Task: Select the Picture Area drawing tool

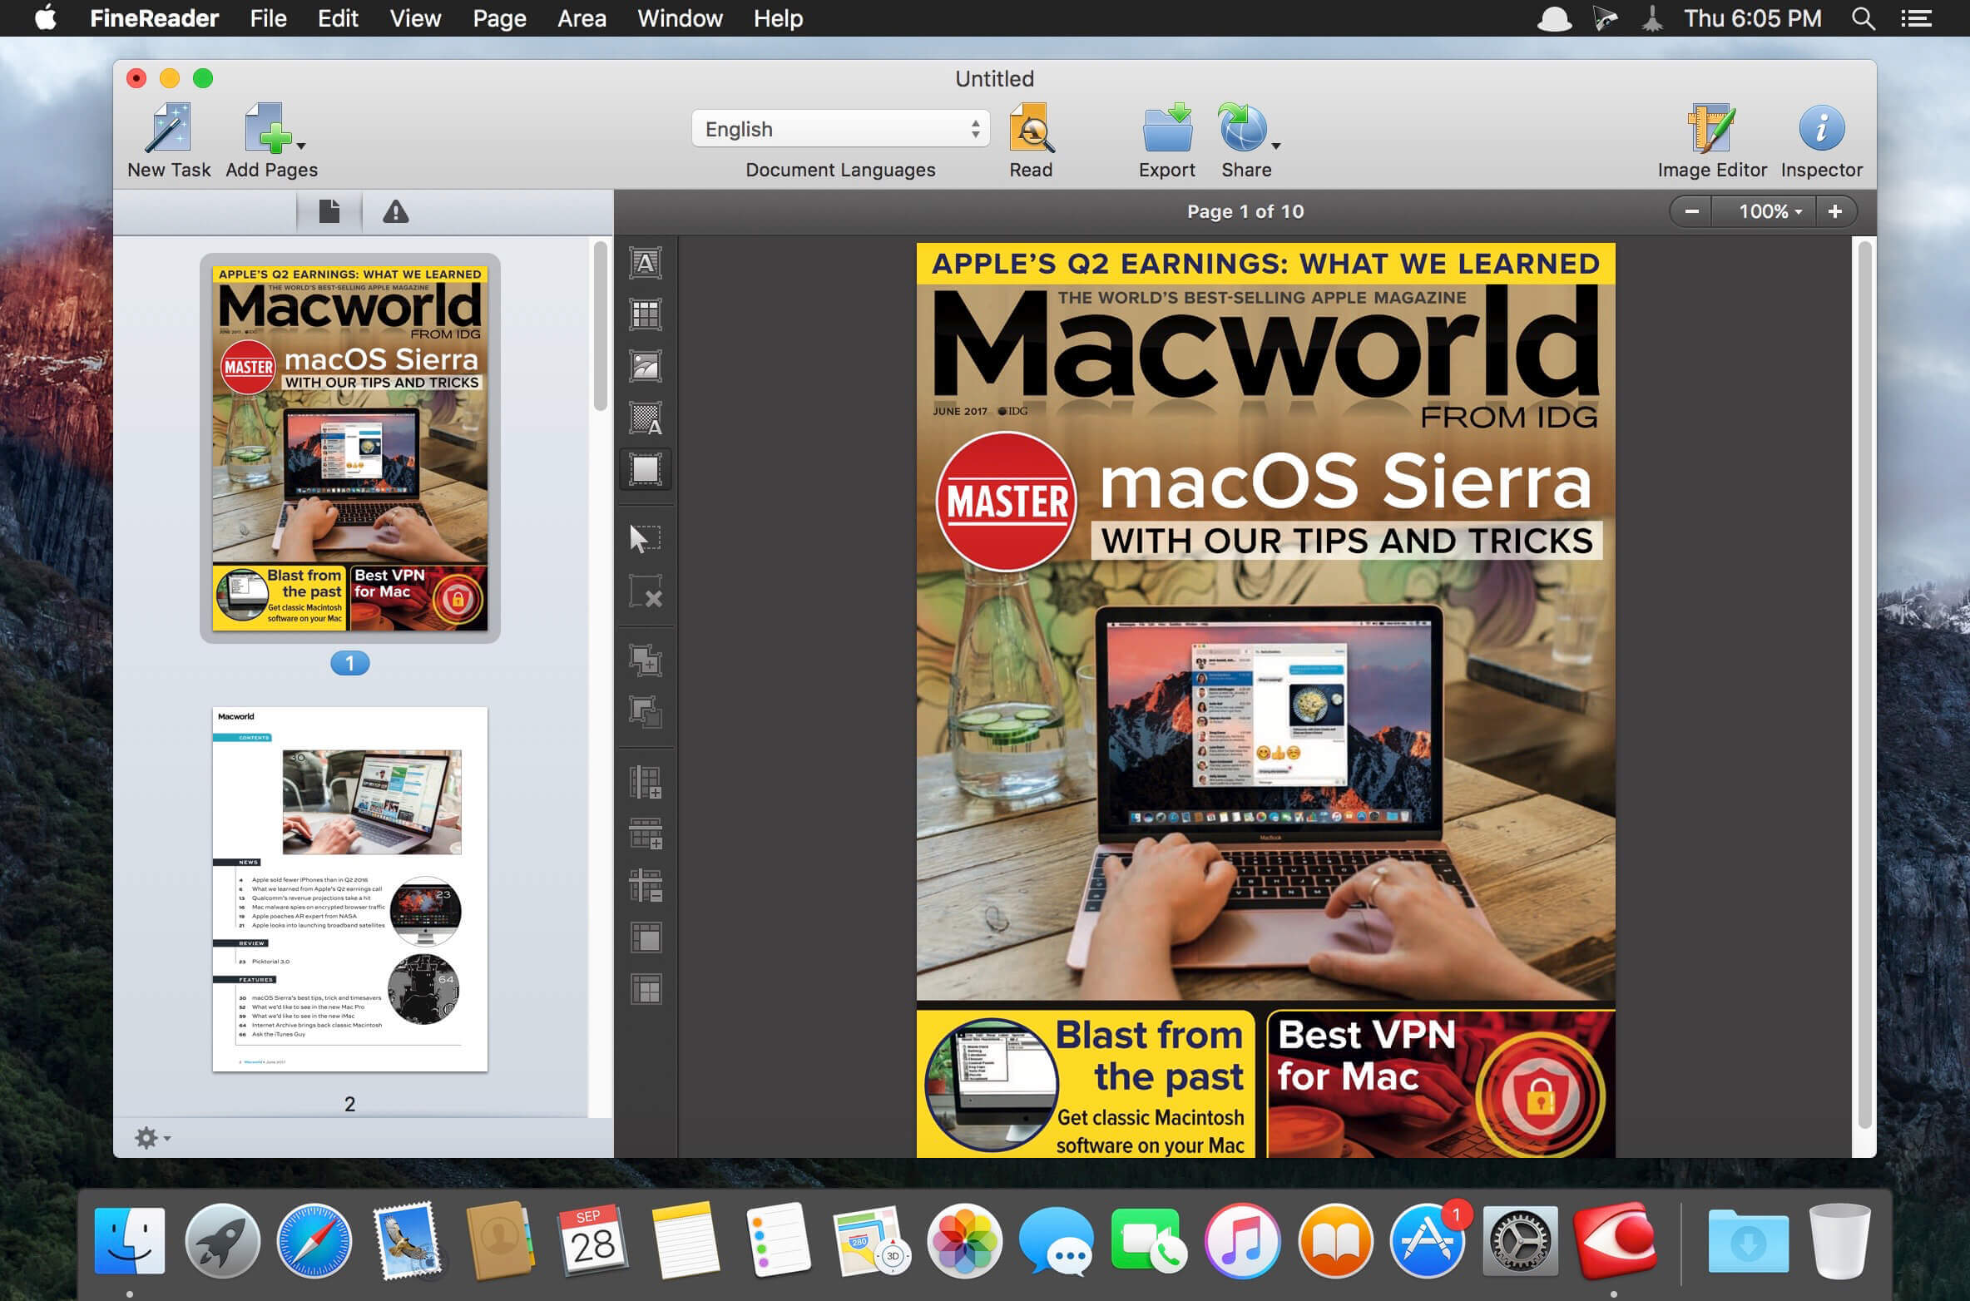Action: [645, 366]
